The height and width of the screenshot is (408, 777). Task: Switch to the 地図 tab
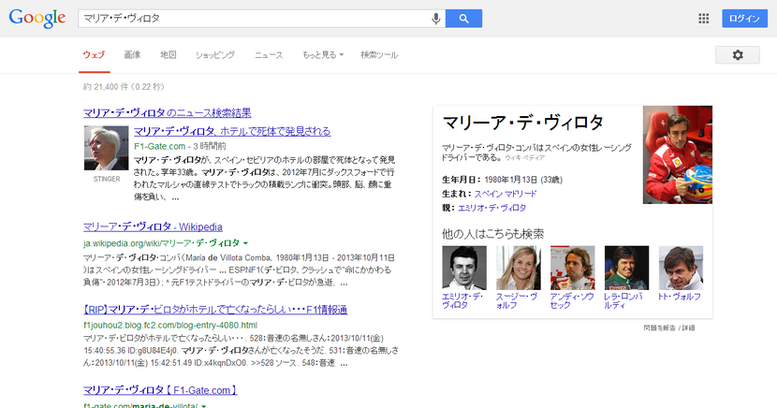pyautogui.click(x=169, y=55)
